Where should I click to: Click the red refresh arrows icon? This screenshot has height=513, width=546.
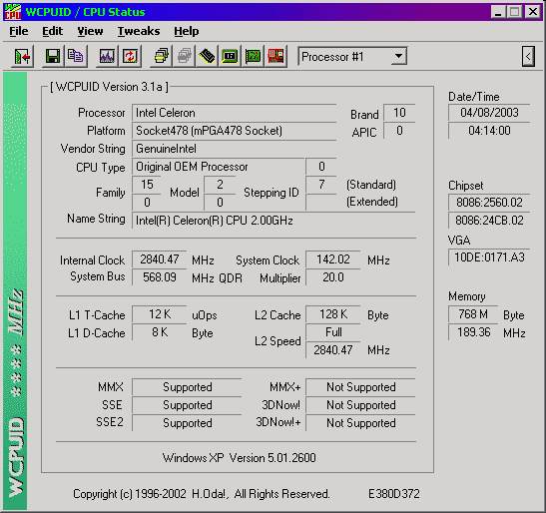click(x=130, y=56)
